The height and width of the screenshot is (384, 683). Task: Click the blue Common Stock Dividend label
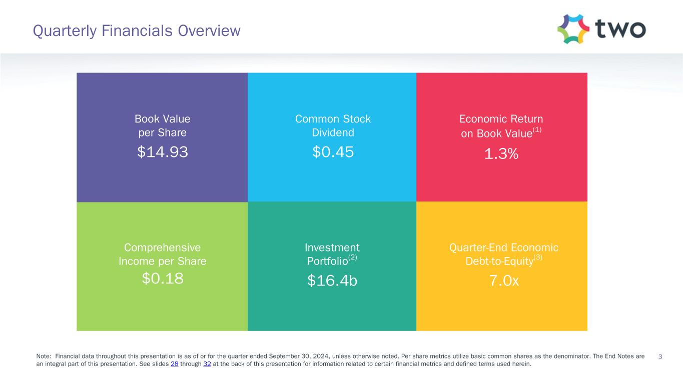point(333,125)
